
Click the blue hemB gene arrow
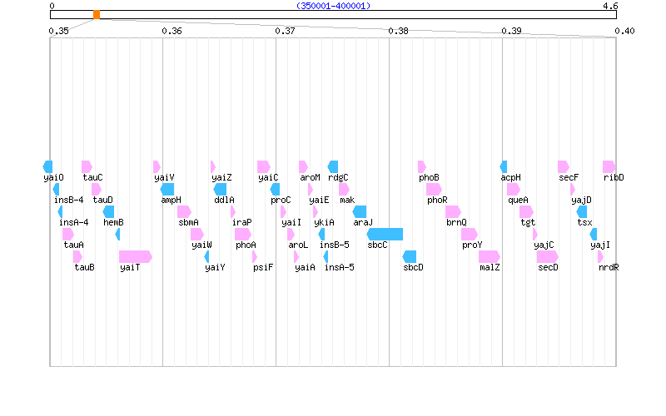pyautogui.click(x=109, y=211)
